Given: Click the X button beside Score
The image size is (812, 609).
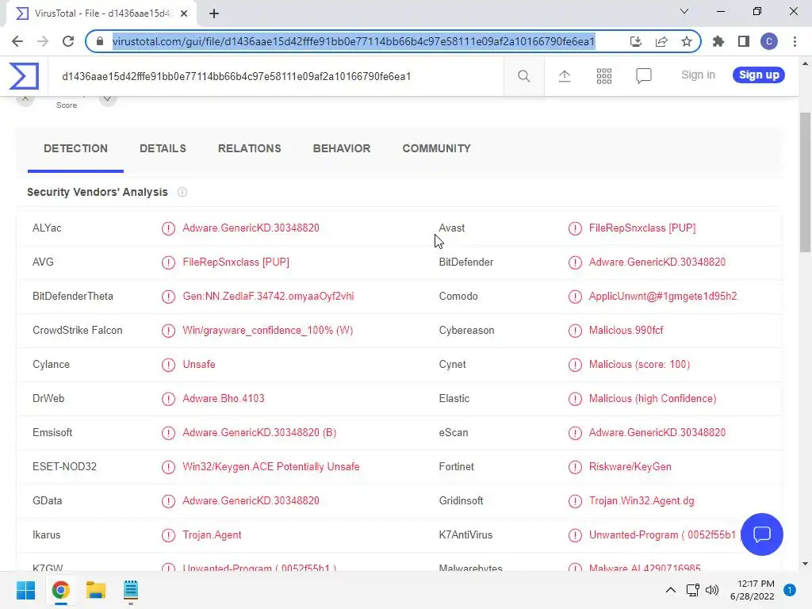Looking at the screenshot, I should point(25,99).
